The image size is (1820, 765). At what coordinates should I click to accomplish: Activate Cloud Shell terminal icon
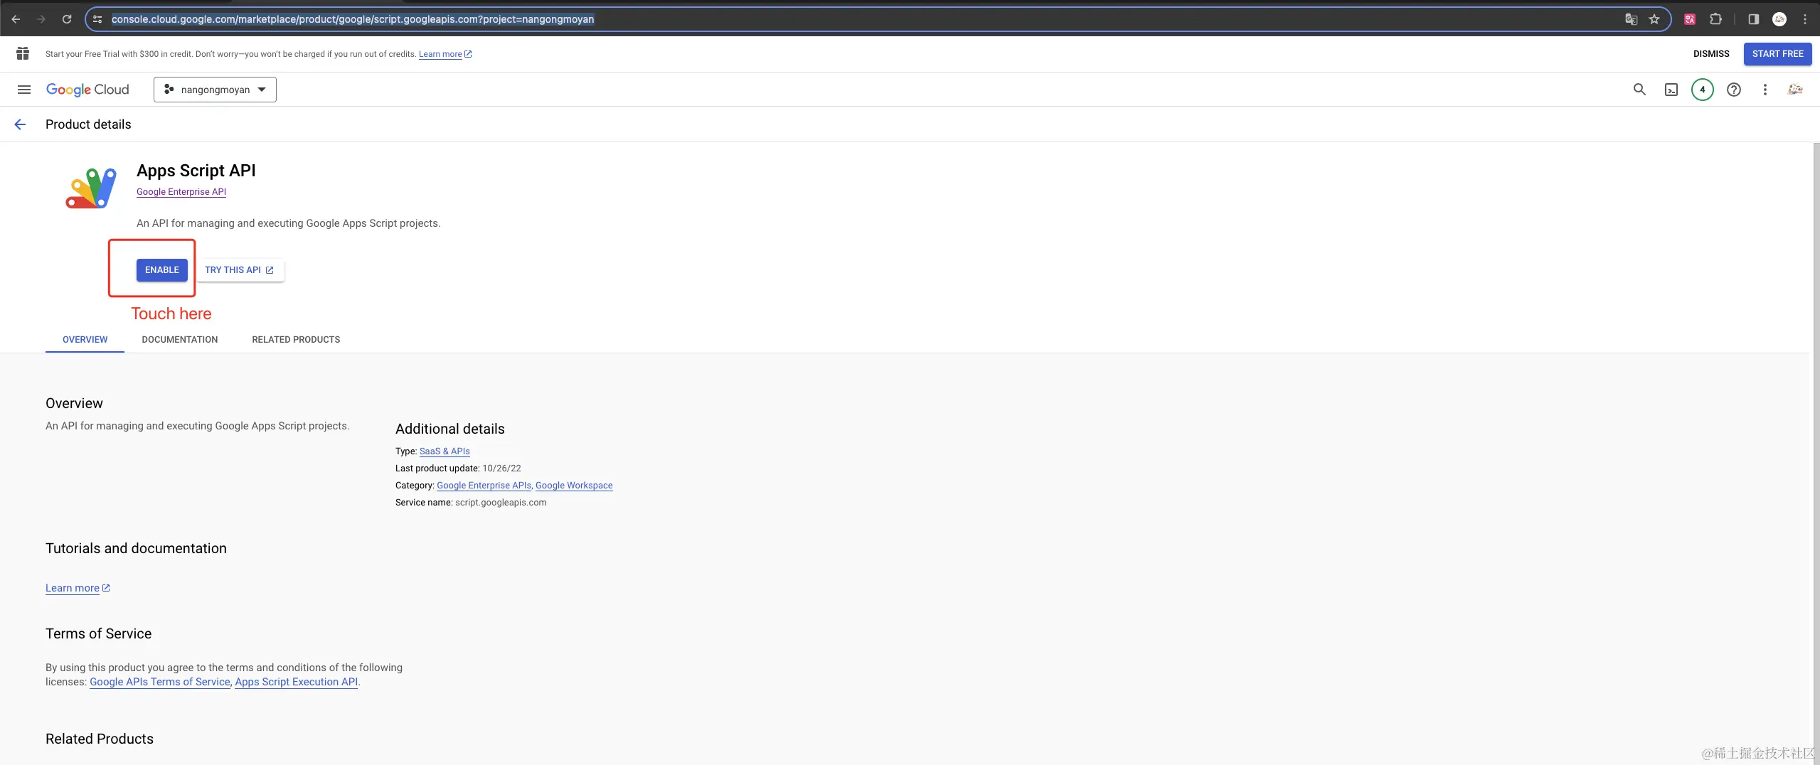tap(1671, 90)
